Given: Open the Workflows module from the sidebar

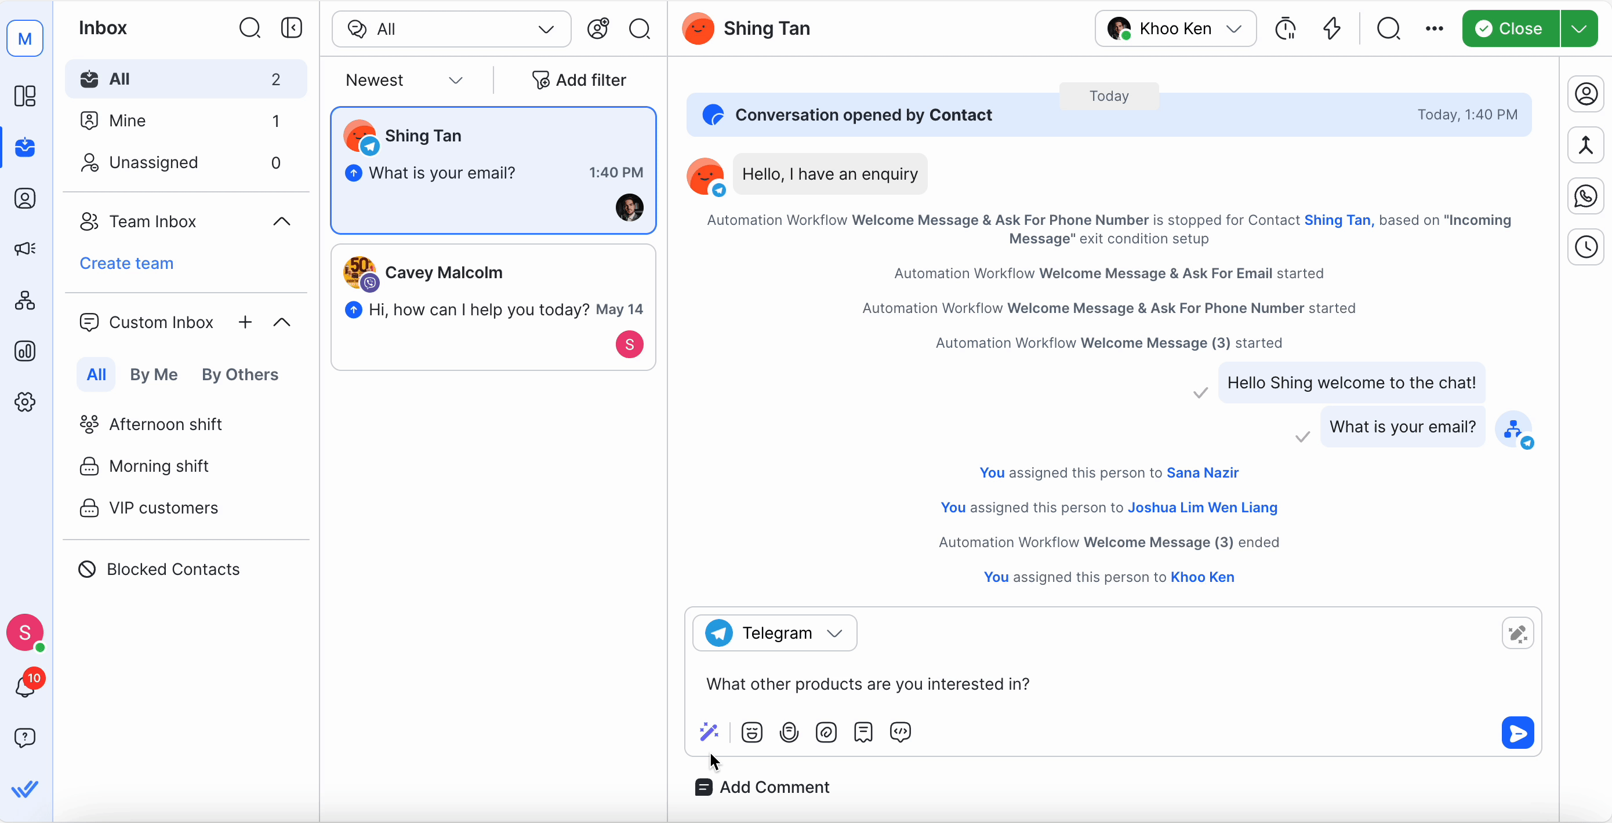Looking at the screenshot, I should coord(25,301).
